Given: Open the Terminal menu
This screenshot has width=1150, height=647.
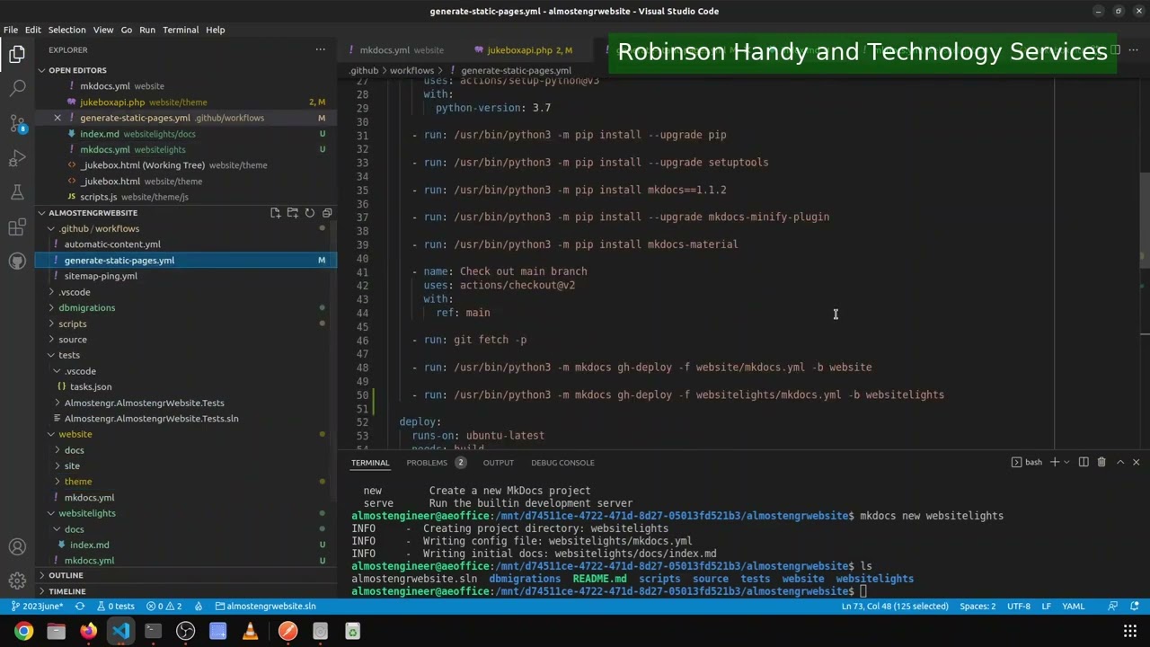Looking at the screenshot, I should pos(181,30).
